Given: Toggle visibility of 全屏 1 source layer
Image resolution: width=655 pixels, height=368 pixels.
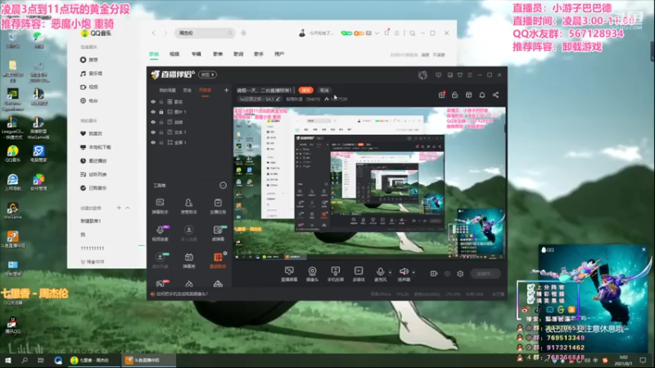Looking at the screenshot, I should click(x=153, y=142).
